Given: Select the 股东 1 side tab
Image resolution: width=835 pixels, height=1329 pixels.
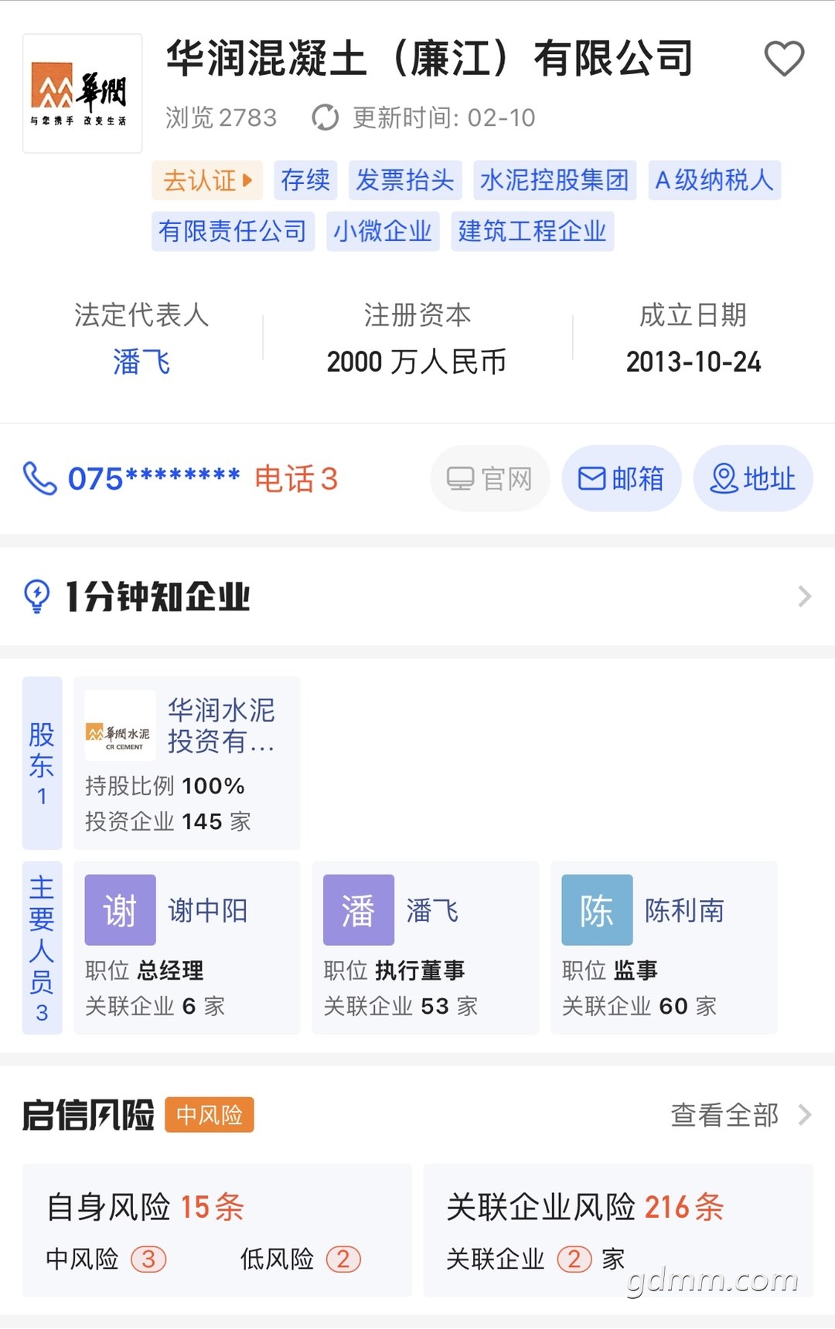Looking at the screenshot, I should (x=42, y=763).
